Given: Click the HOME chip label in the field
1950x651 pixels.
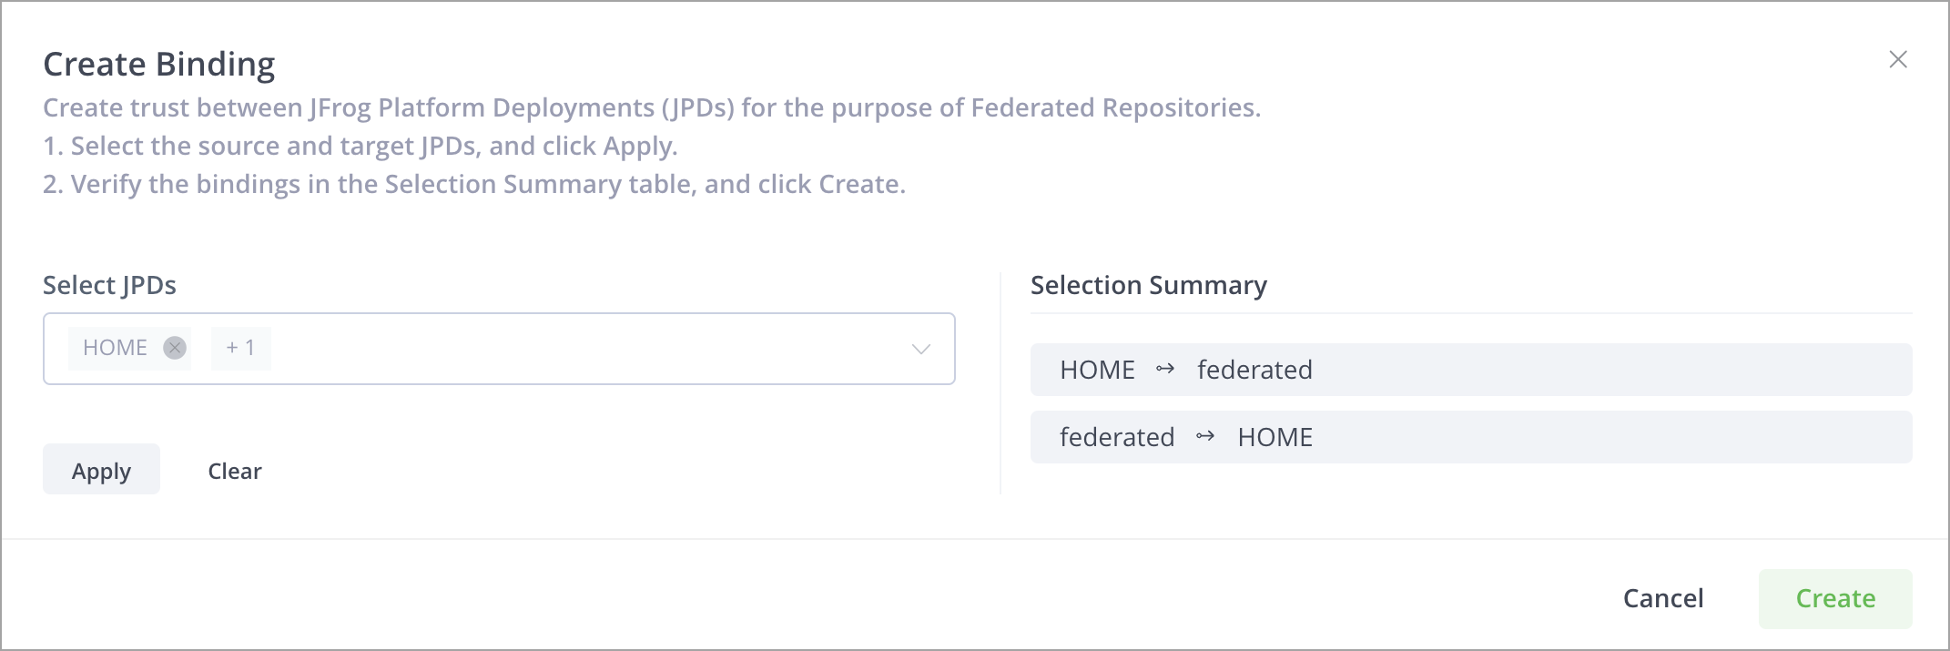Looking at the screenshot, I should click(x=115, y=348).
